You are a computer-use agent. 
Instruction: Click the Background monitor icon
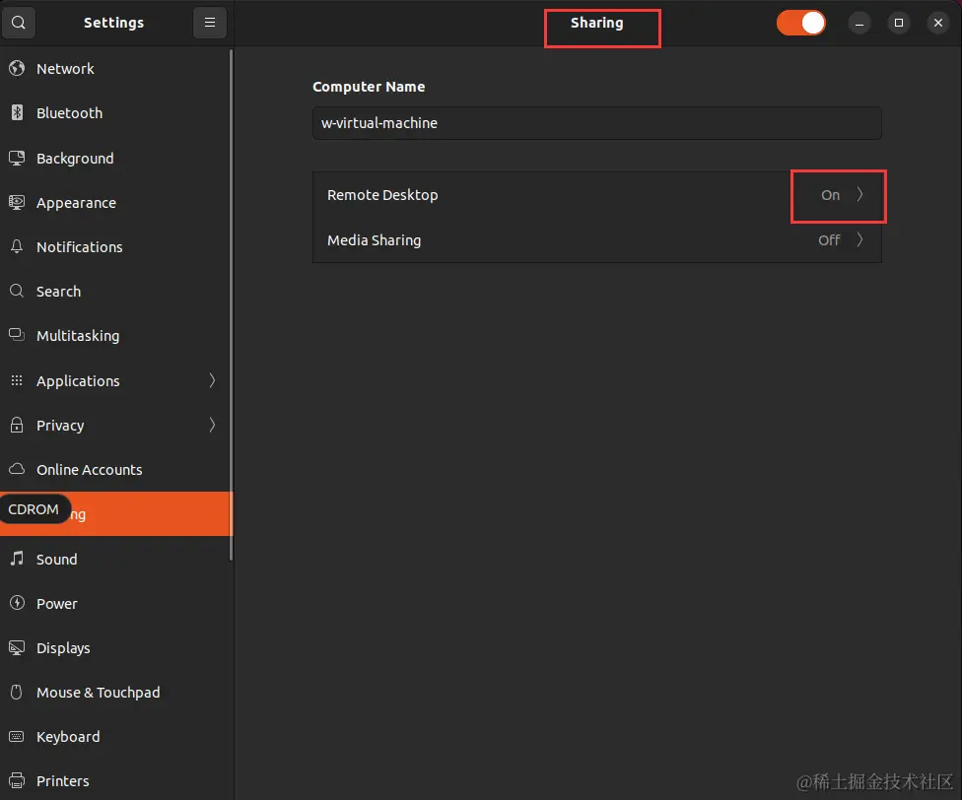[17, 158]
